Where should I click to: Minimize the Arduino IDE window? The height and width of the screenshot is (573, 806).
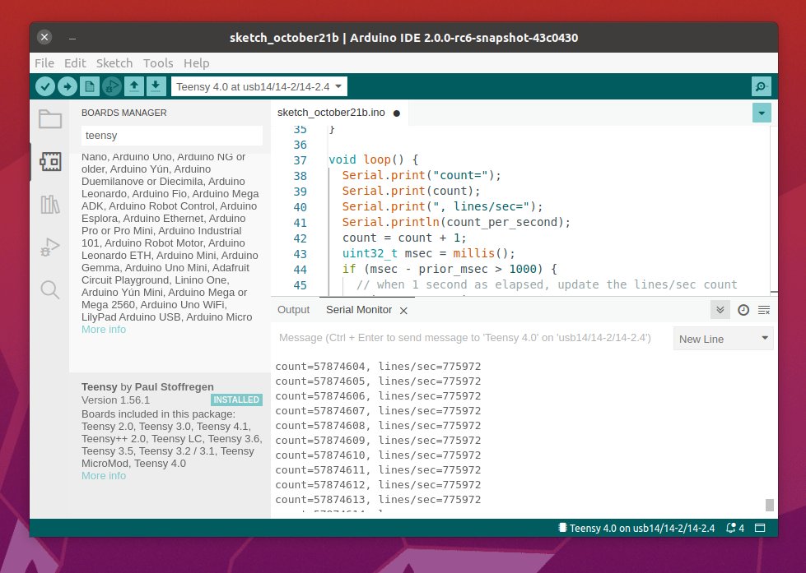click(72, 38)
